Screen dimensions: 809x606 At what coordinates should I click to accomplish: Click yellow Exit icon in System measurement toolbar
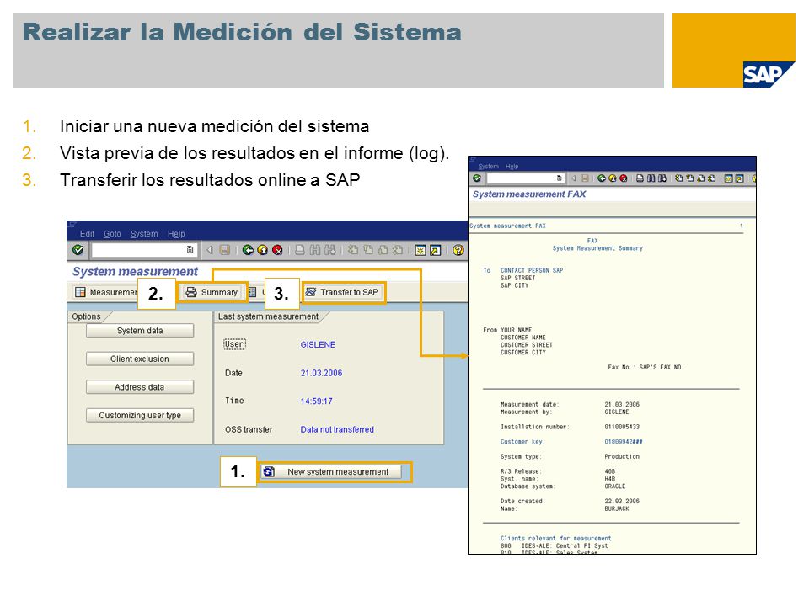coord(263,250)
